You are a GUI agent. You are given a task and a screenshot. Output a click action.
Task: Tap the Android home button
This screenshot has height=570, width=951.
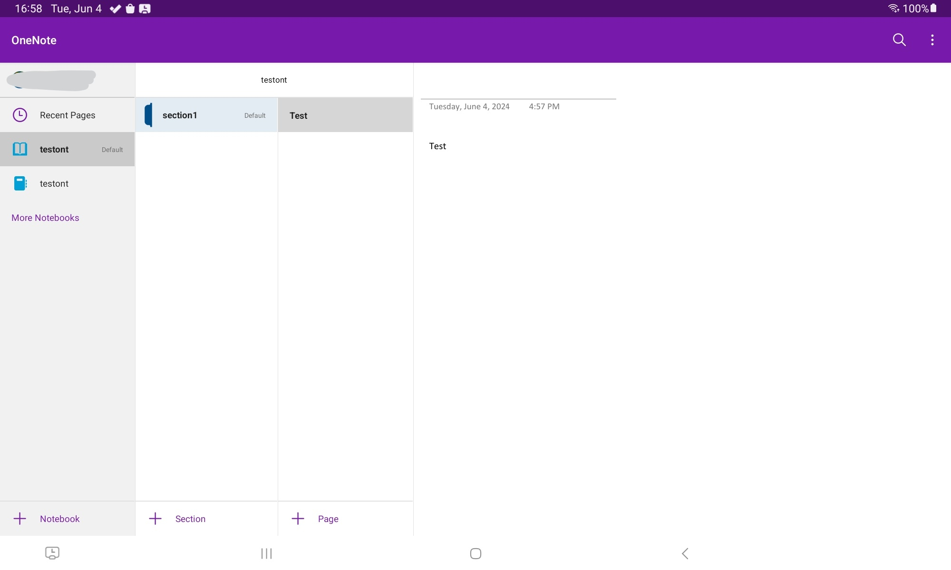pos(475,553)
